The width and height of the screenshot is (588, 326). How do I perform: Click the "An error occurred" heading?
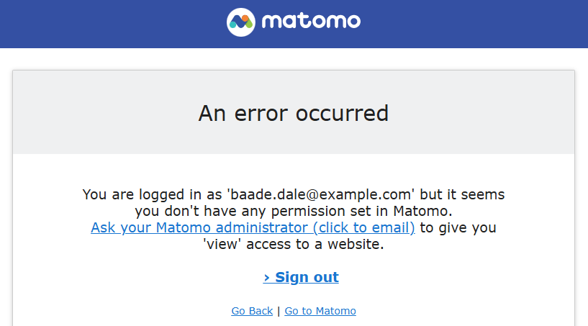(x=294, y=113)
